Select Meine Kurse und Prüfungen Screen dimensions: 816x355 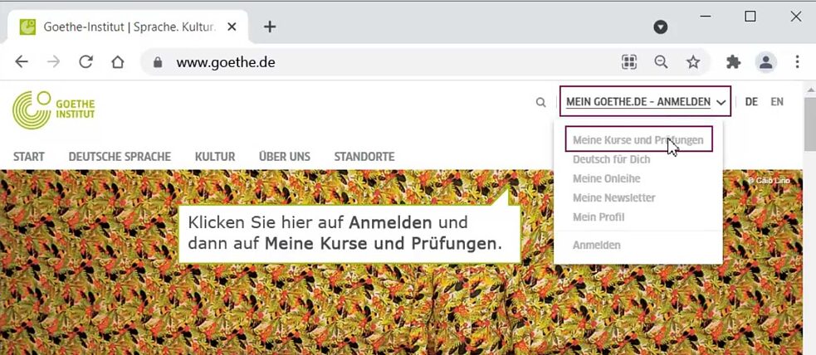tap(638, 140)
